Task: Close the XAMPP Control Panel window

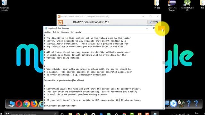Action: click(158, 16)
